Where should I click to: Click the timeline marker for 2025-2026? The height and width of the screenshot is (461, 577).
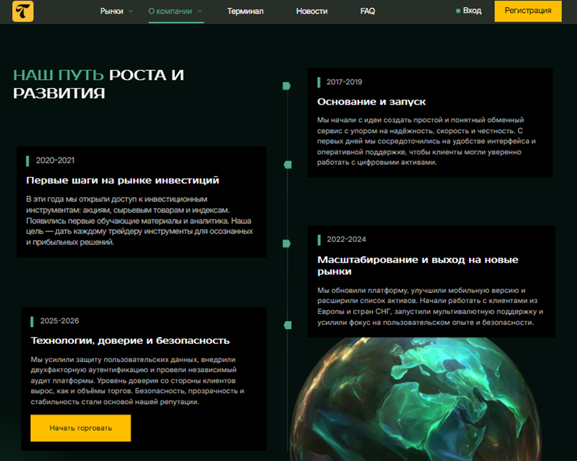point(288,325)
